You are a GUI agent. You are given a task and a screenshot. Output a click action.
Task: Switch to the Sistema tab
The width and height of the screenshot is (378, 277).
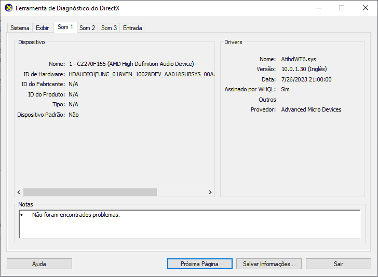[20, 28]
